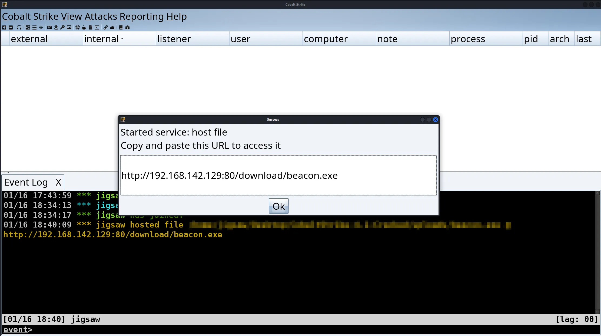Open the Help menu
The width and height of the screenshot is (601, 336).
click(176, 17)
